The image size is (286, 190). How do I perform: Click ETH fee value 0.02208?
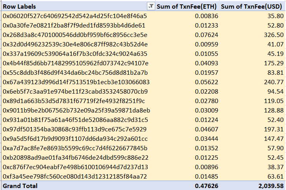click(x=206, y=91)
